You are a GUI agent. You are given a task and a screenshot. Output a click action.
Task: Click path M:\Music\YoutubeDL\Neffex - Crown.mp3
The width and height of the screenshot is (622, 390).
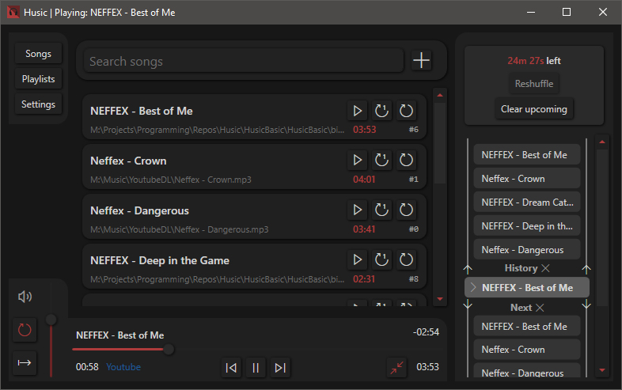pos(171,180)
